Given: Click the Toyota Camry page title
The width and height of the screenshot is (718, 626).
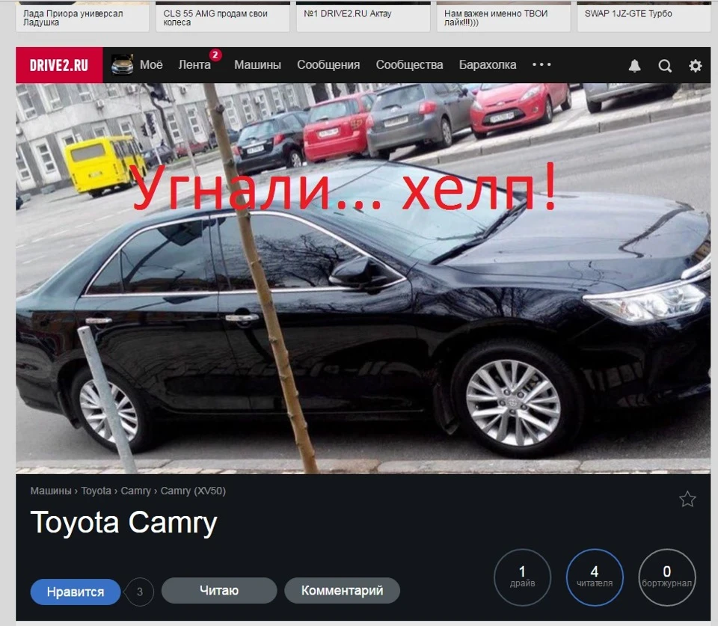Looking at the screenshot, I should click(x=123, y=523).
